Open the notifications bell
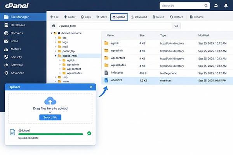This screenshot has height=155, width=233. tap(226, 6)
